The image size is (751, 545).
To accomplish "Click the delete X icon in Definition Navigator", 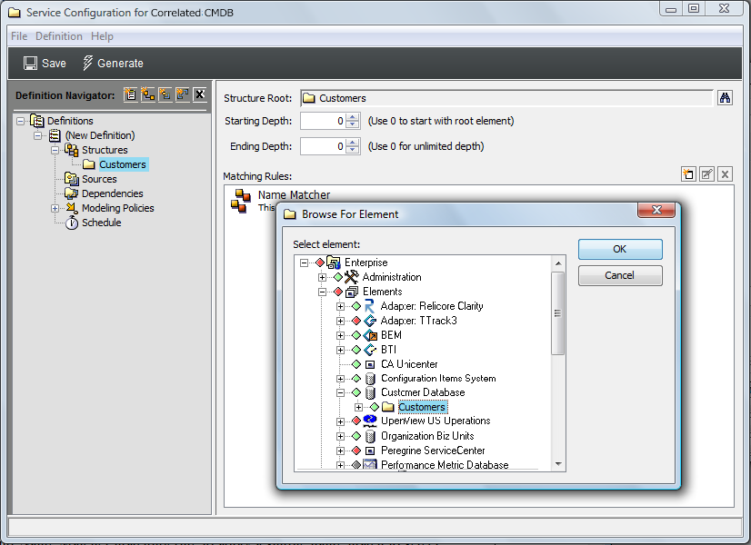I will [x=200, y=94].
